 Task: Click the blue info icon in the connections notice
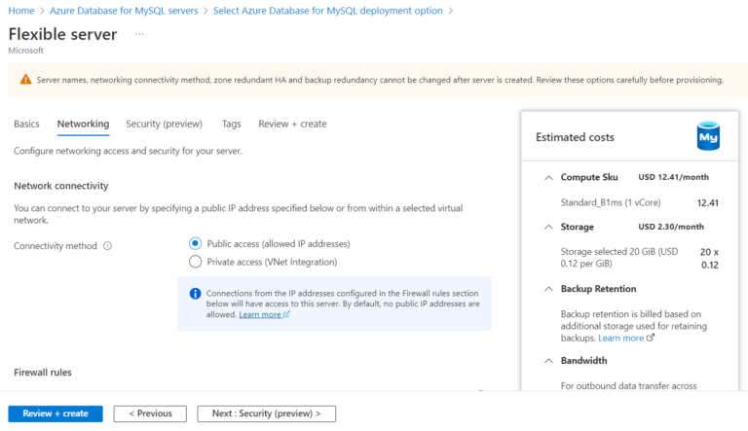195,294
